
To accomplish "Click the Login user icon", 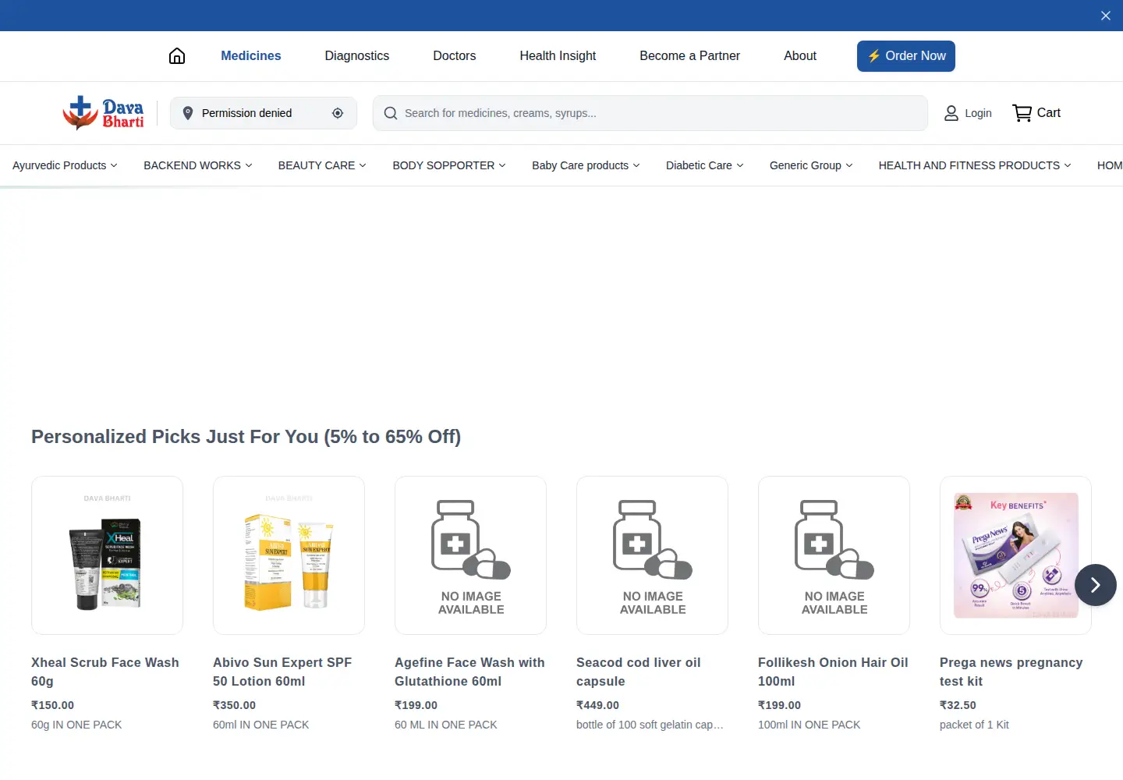I will (951, 113).
